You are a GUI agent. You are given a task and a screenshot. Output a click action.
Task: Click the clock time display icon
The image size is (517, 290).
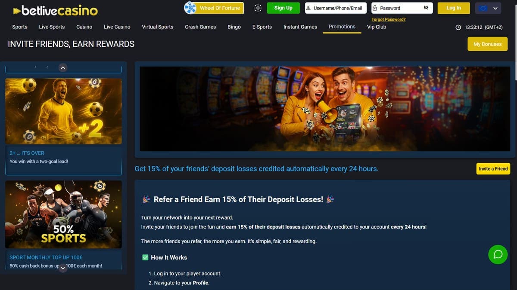[458, 27]
